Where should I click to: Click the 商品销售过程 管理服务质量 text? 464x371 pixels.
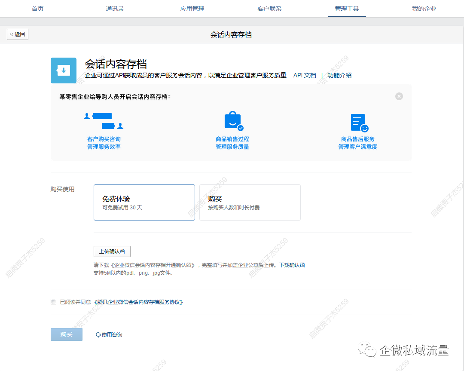(232, 143)
